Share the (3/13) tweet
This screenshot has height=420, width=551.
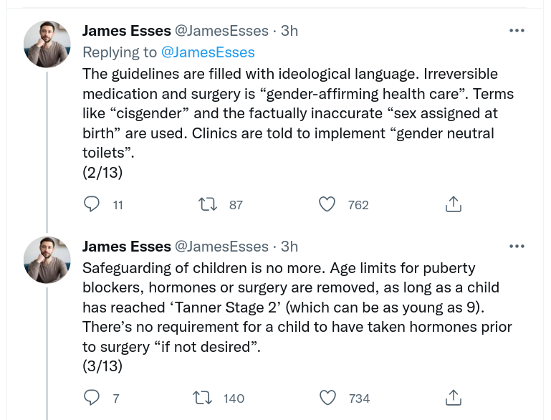[453, 398]
